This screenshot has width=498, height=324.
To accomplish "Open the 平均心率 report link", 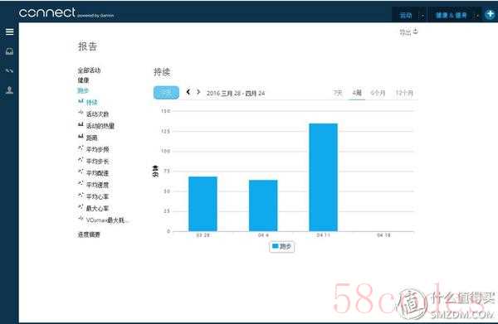I will click(97, 196).
